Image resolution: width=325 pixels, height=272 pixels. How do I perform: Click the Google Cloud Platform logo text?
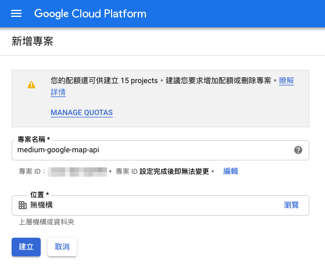(90, 14)
